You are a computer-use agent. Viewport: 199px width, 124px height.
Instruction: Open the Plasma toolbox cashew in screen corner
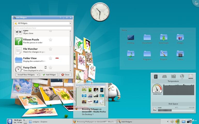click(196, 3)
